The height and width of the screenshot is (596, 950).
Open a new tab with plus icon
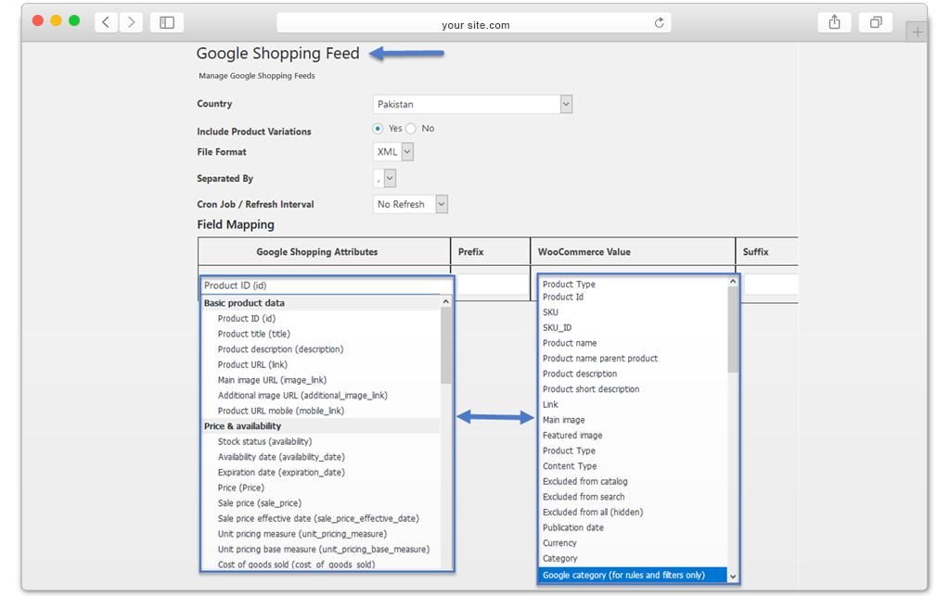point(918,32)
